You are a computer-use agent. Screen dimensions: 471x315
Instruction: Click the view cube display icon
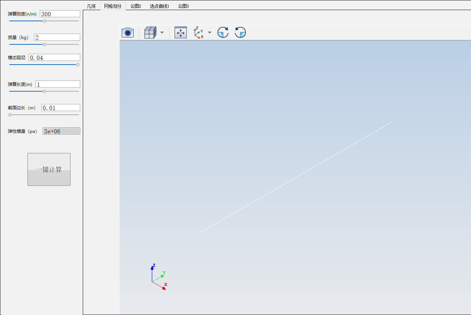tap(150, 32)
